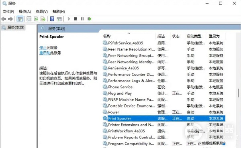Select Program Compatibility A... service
The height and width of the screenshot is (148, 241).
coord(164,144)
